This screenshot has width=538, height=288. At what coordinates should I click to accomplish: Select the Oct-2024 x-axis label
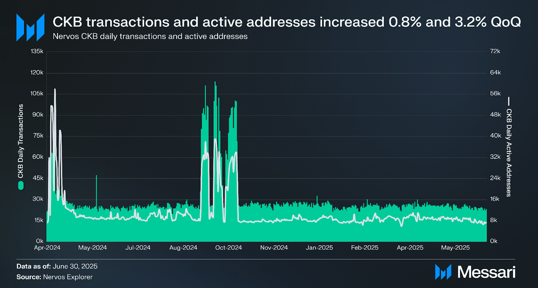tap(228, 248)
